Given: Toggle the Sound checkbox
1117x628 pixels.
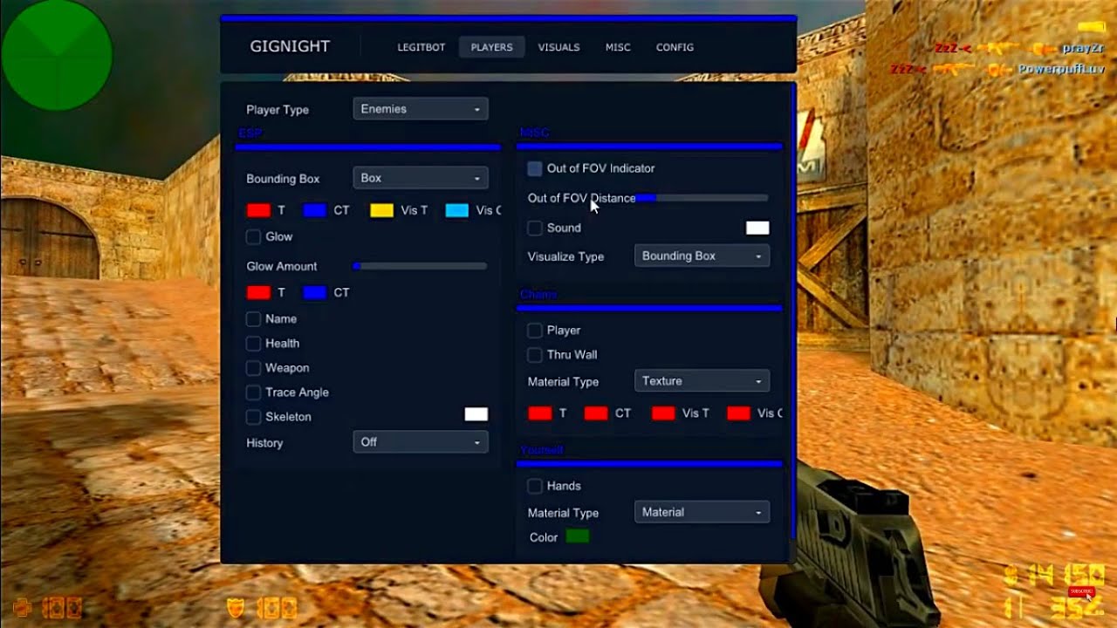Looking at the screenshot, I should click(535, 228).
